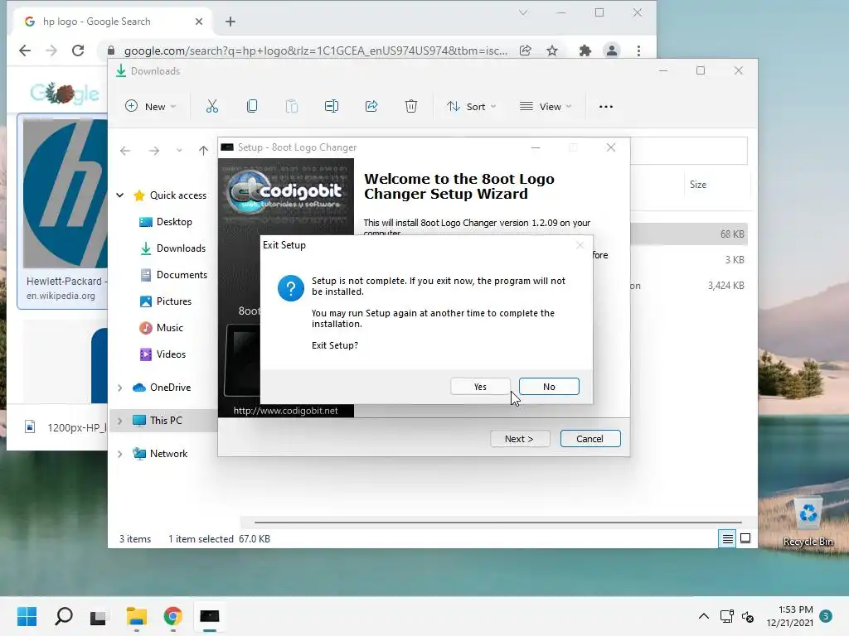Show hidden system tray icons
The image size is (849, 636).
(x=703, y=616)
